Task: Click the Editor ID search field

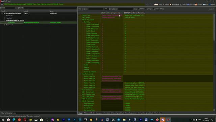Action: click(x=50, y=8)
